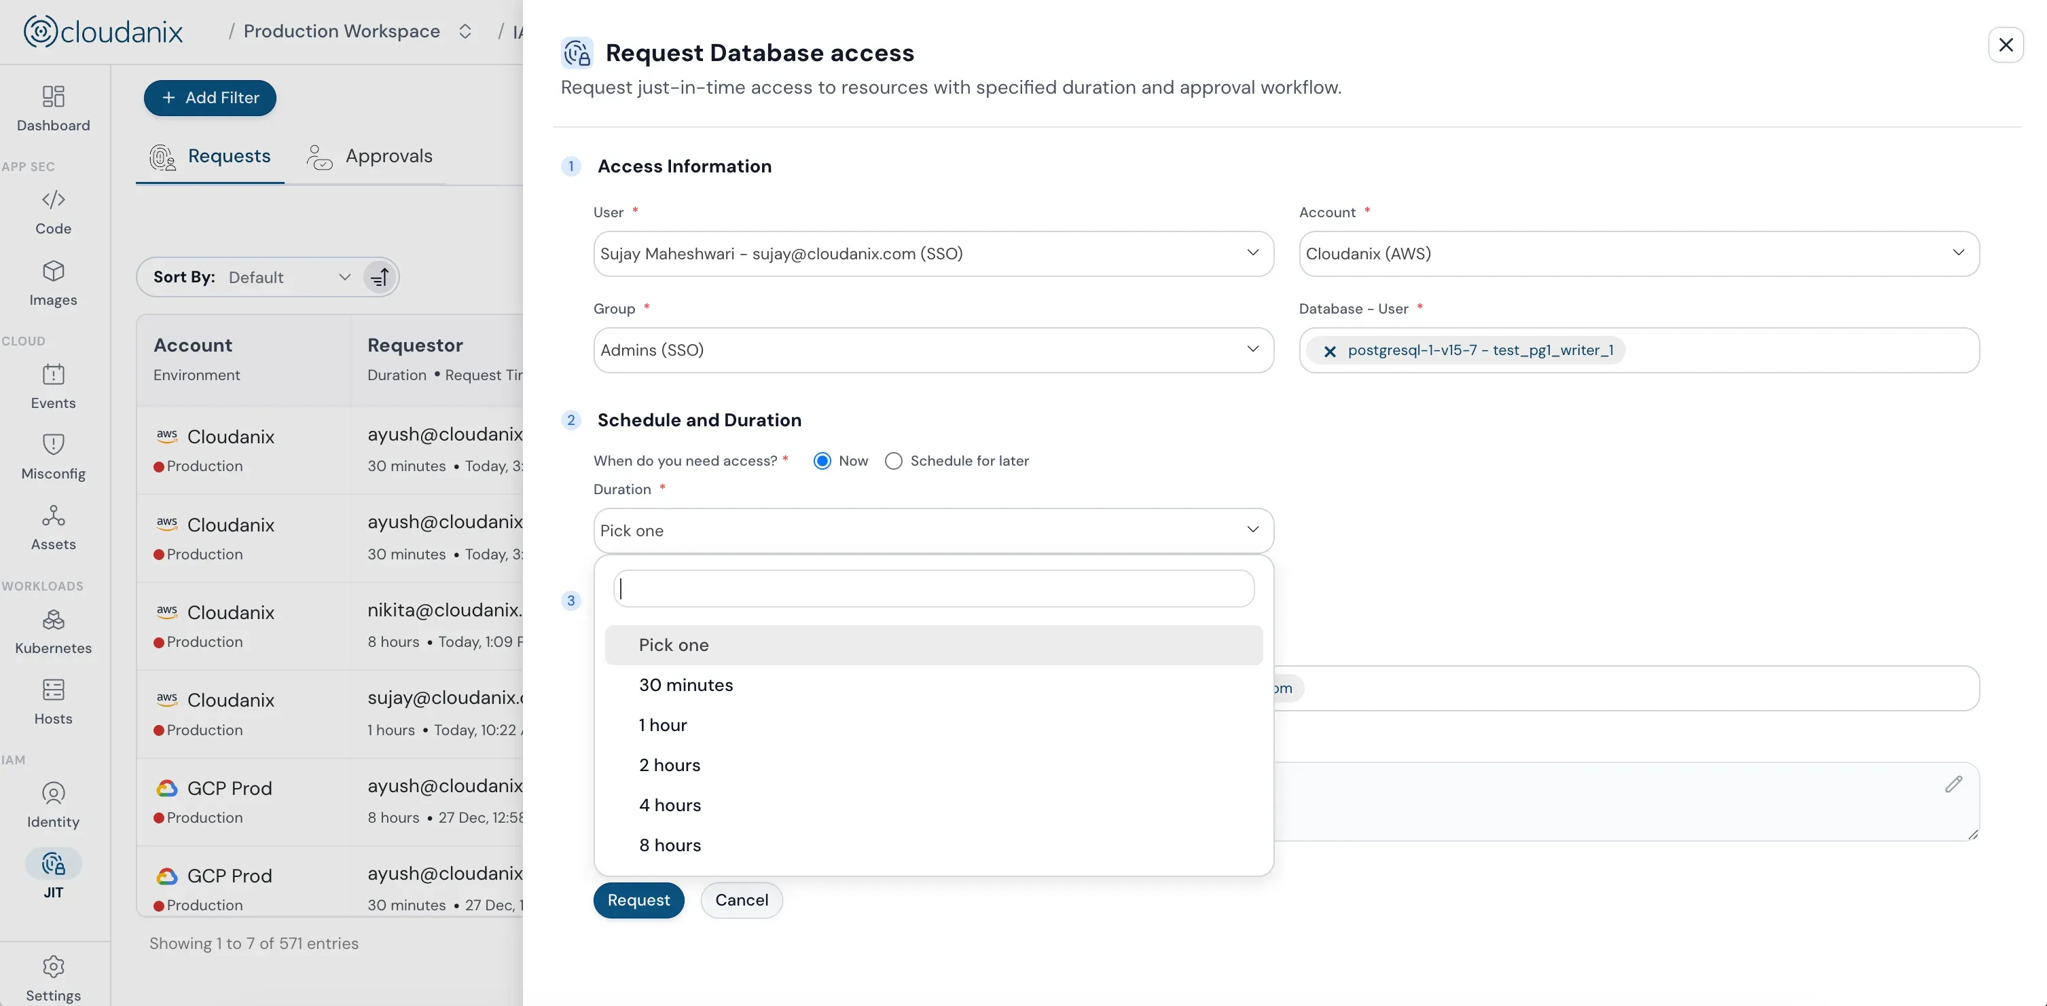The width and height of the screenshot is (2047, 1006).
Task: Open the Kubernetes workloads section
Action: (x=52, y=631)
